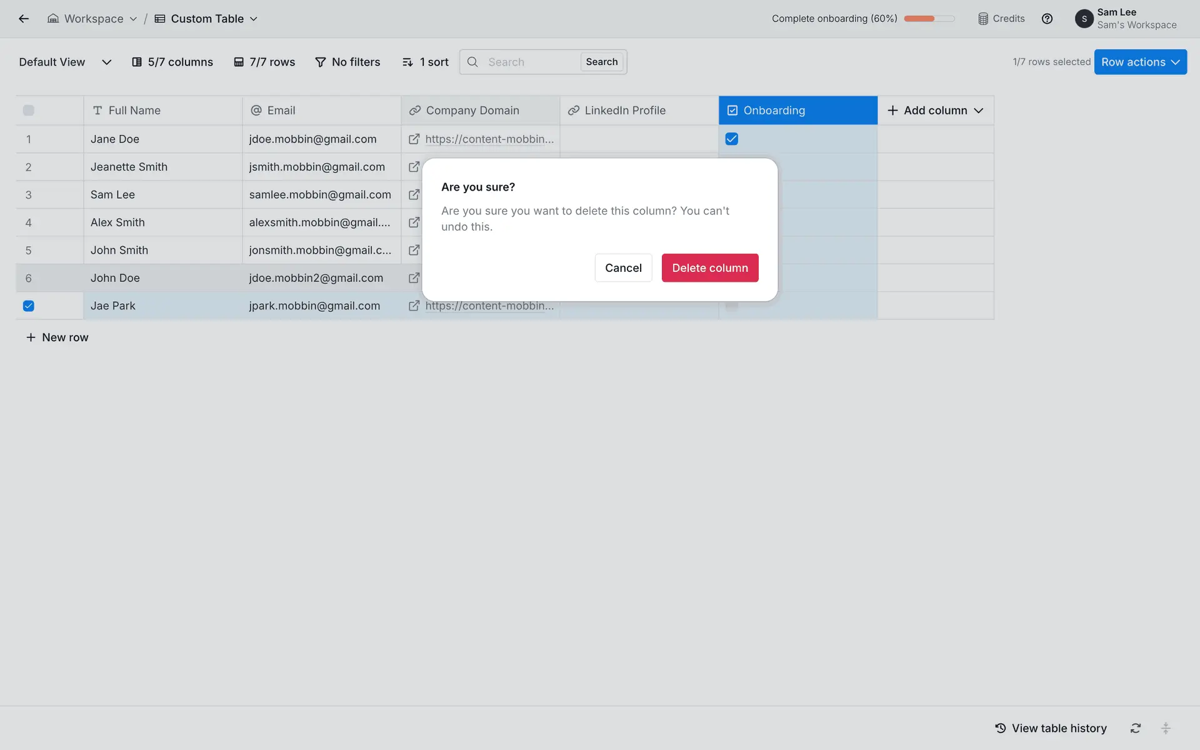Click the magnifier icon in search box
Image resolution: width=1200 pixels, height=750 pixels.
[473, 62]
